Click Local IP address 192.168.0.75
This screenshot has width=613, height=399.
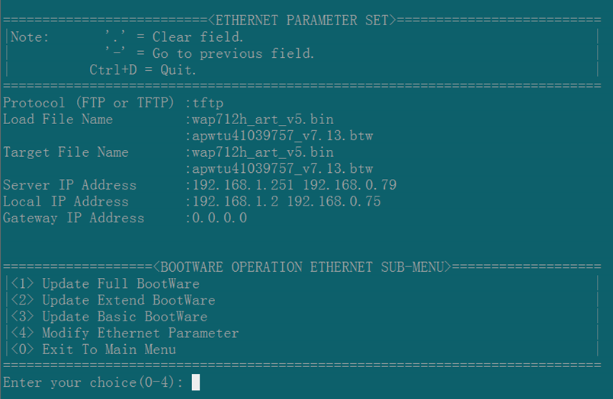click(x=334, y=202)
